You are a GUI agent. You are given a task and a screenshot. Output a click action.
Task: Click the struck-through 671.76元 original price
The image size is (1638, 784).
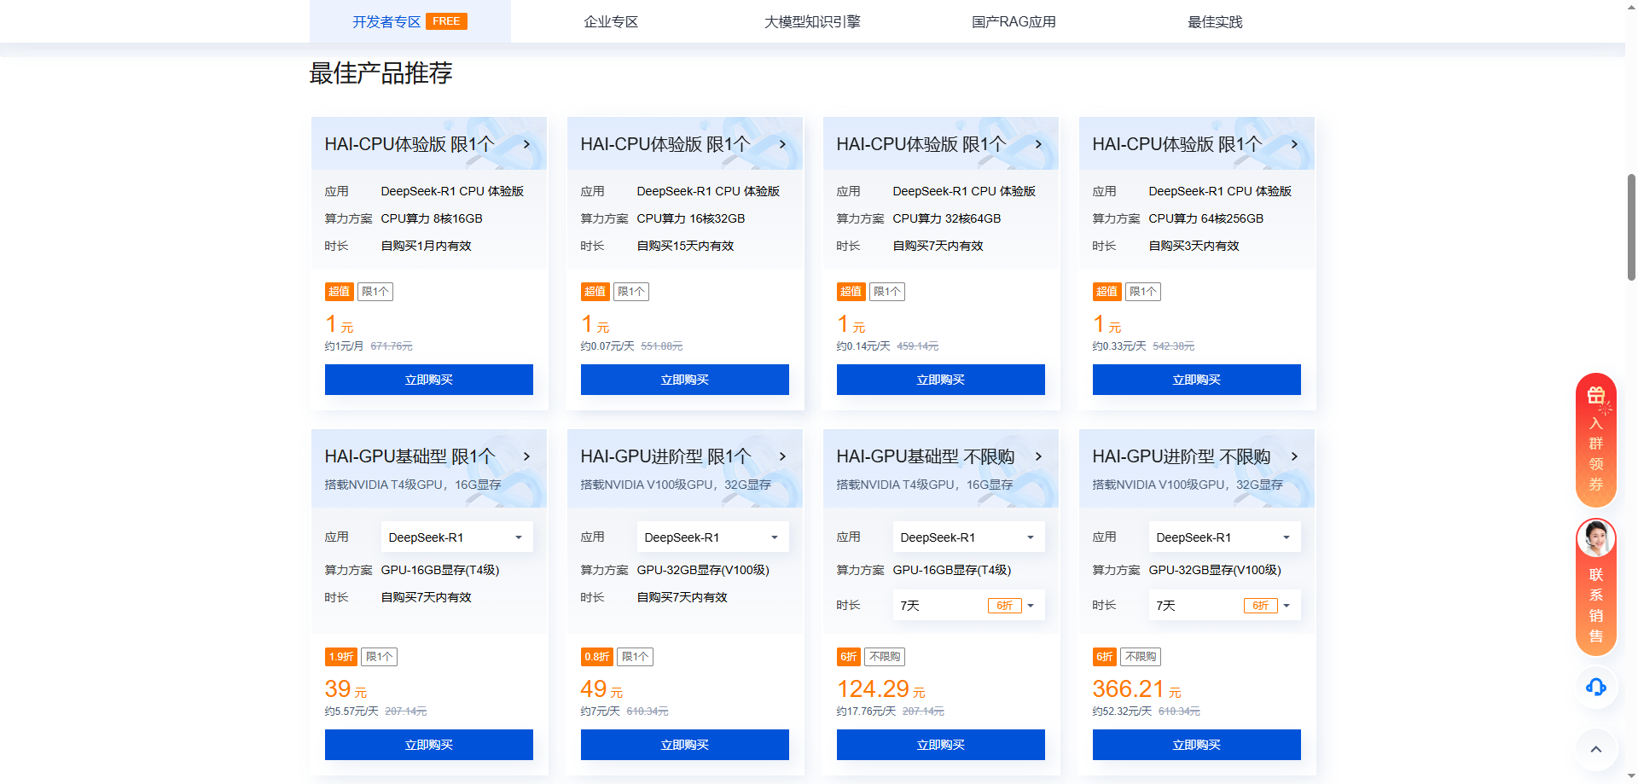point(392,346)
